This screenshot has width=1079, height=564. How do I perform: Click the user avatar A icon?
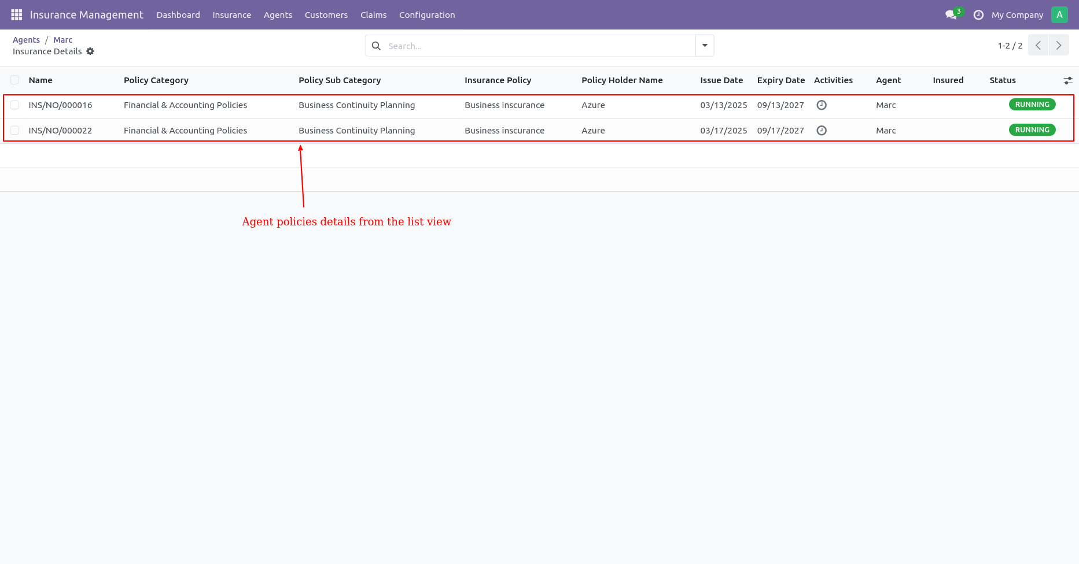coord(1059,15)
